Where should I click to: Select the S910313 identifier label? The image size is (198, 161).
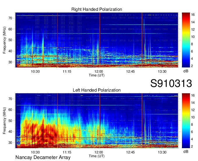(171, 83)
